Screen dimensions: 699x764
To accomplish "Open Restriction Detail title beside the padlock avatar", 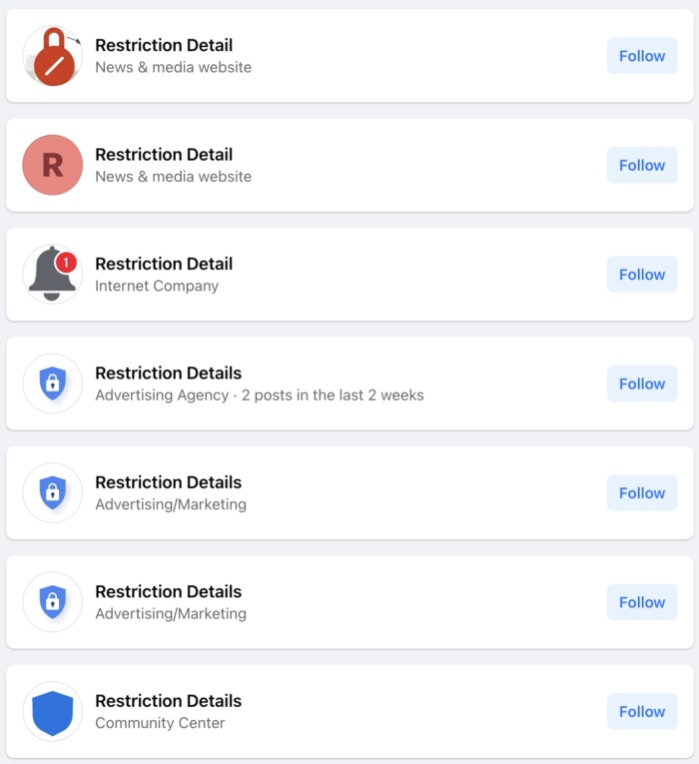I will coord(164,45).
